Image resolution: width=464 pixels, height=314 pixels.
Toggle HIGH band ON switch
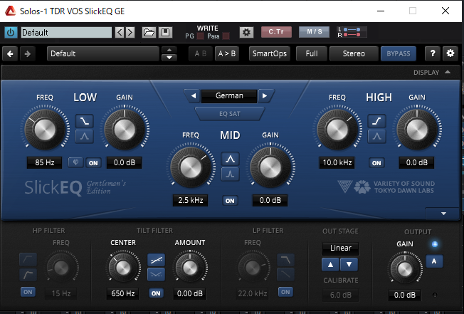click(376, 163)
